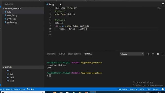
Task: Click the for i in range line
Action: 72,26
